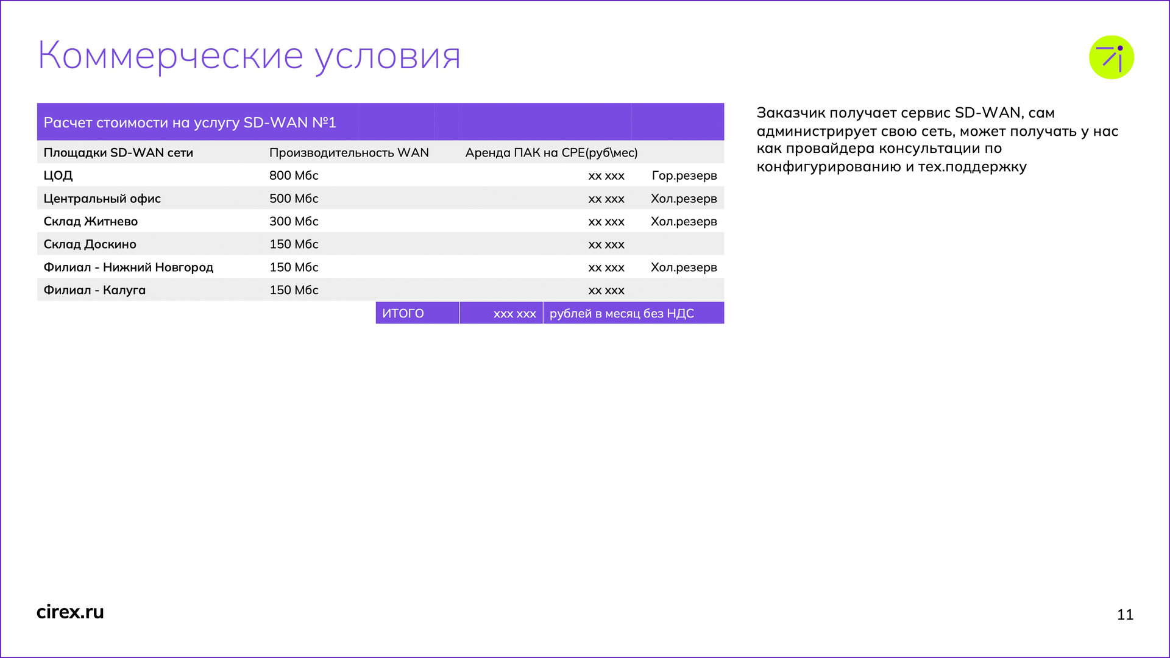
Task: Click "Хол.резерв" in Центральный офис row
Action: pyautogui.click(x=684, y=199)
